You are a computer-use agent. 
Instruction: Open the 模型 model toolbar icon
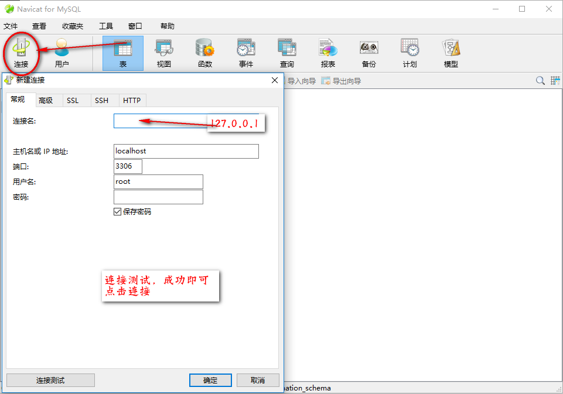click(451, 53)
